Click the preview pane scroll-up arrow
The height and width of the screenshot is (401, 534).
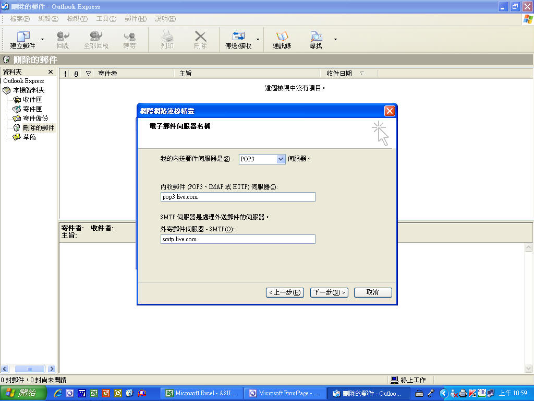(x=529, y=247)
